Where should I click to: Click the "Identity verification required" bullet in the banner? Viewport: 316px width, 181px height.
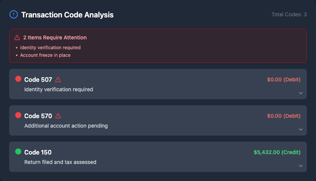pos(50,48)
